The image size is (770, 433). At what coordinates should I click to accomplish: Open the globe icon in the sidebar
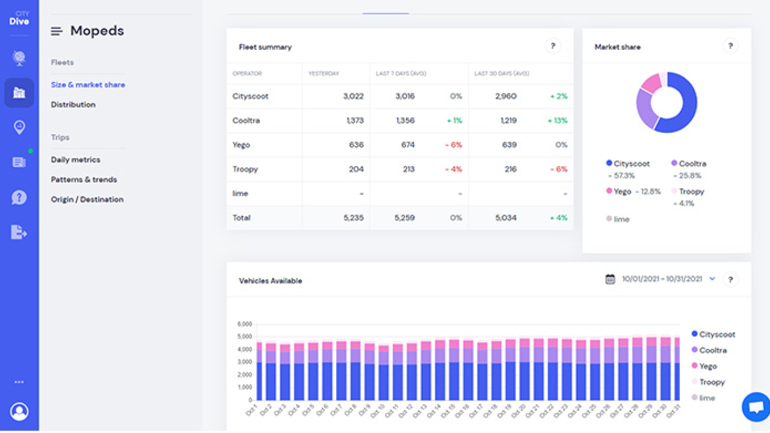19,58
